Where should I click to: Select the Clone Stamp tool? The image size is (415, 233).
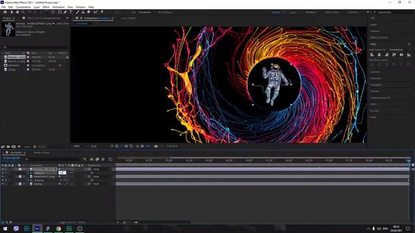pyautogui.click(x=83, y=12)
